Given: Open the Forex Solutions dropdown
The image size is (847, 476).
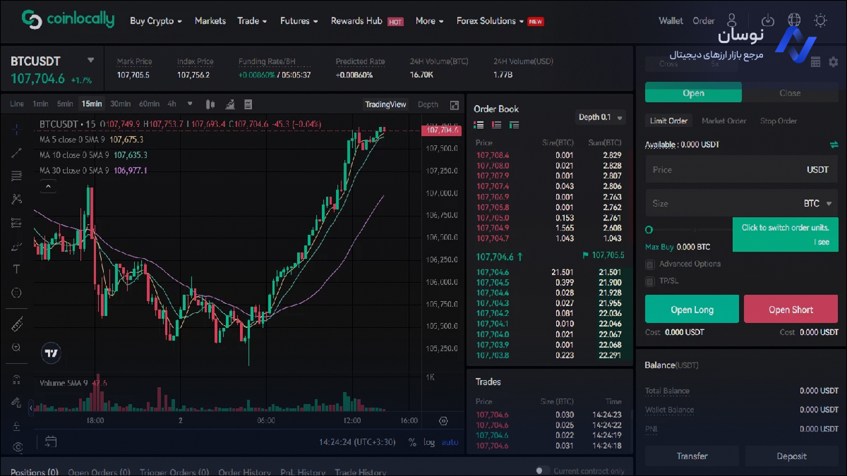Looking at the screenshot, I should [490, 21].
